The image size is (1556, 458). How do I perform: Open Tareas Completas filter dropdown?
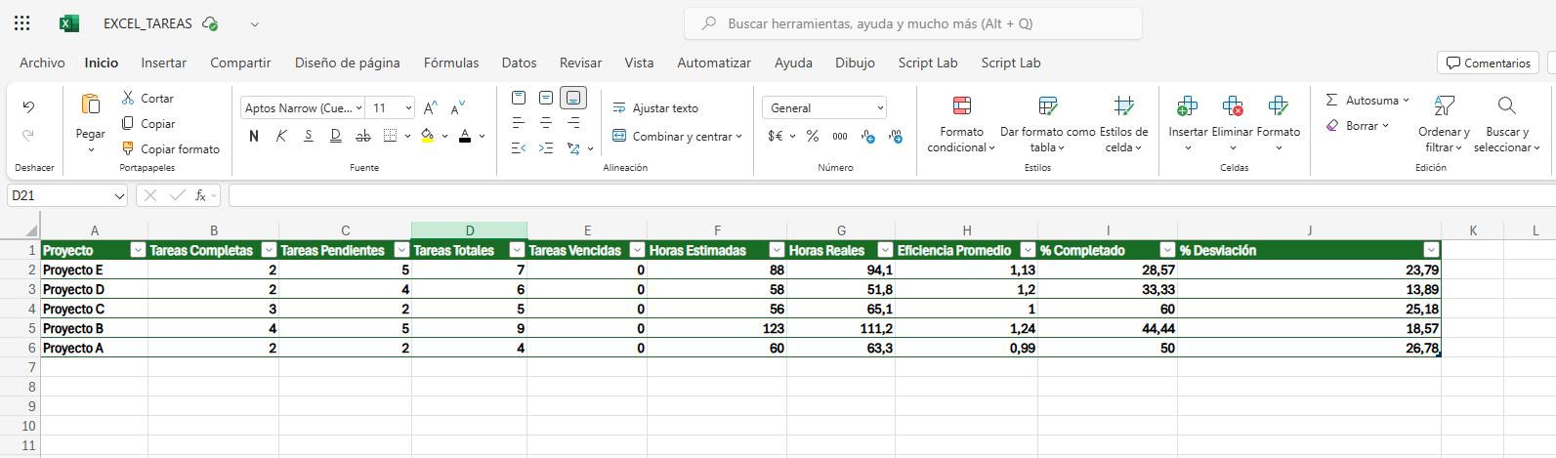click(x=269, y=250)
